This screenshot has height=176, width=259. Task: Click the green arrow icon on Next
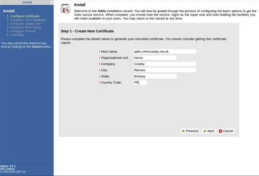205,131
